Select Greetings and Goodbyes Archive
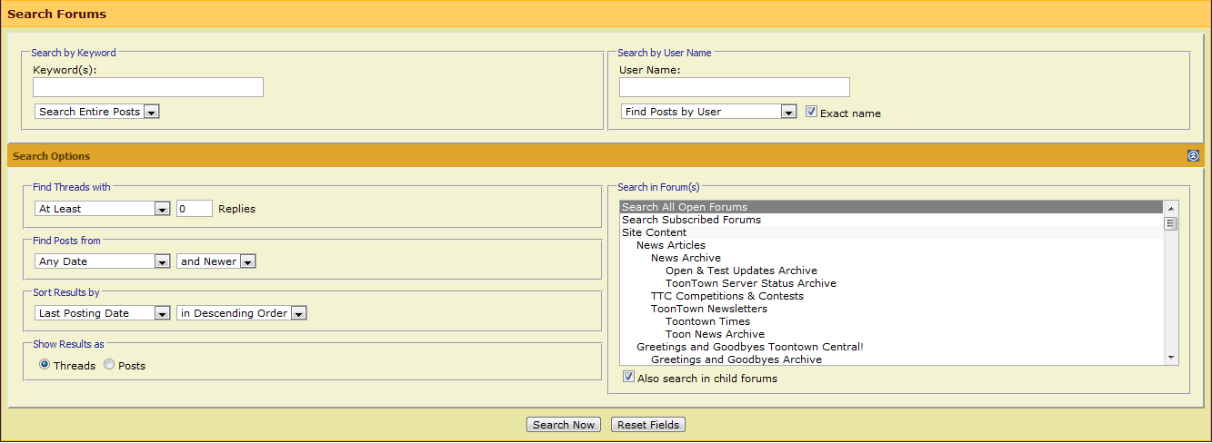1212x443 pixels. tap(891, 359)
